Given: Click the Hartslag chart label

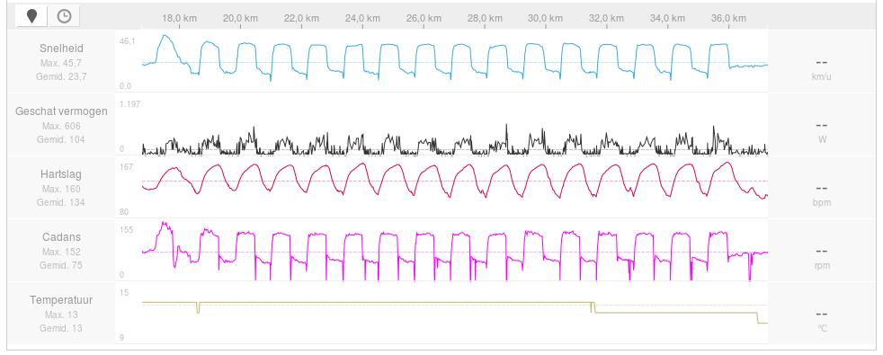Looking at the screenshot, I should 61,174.
